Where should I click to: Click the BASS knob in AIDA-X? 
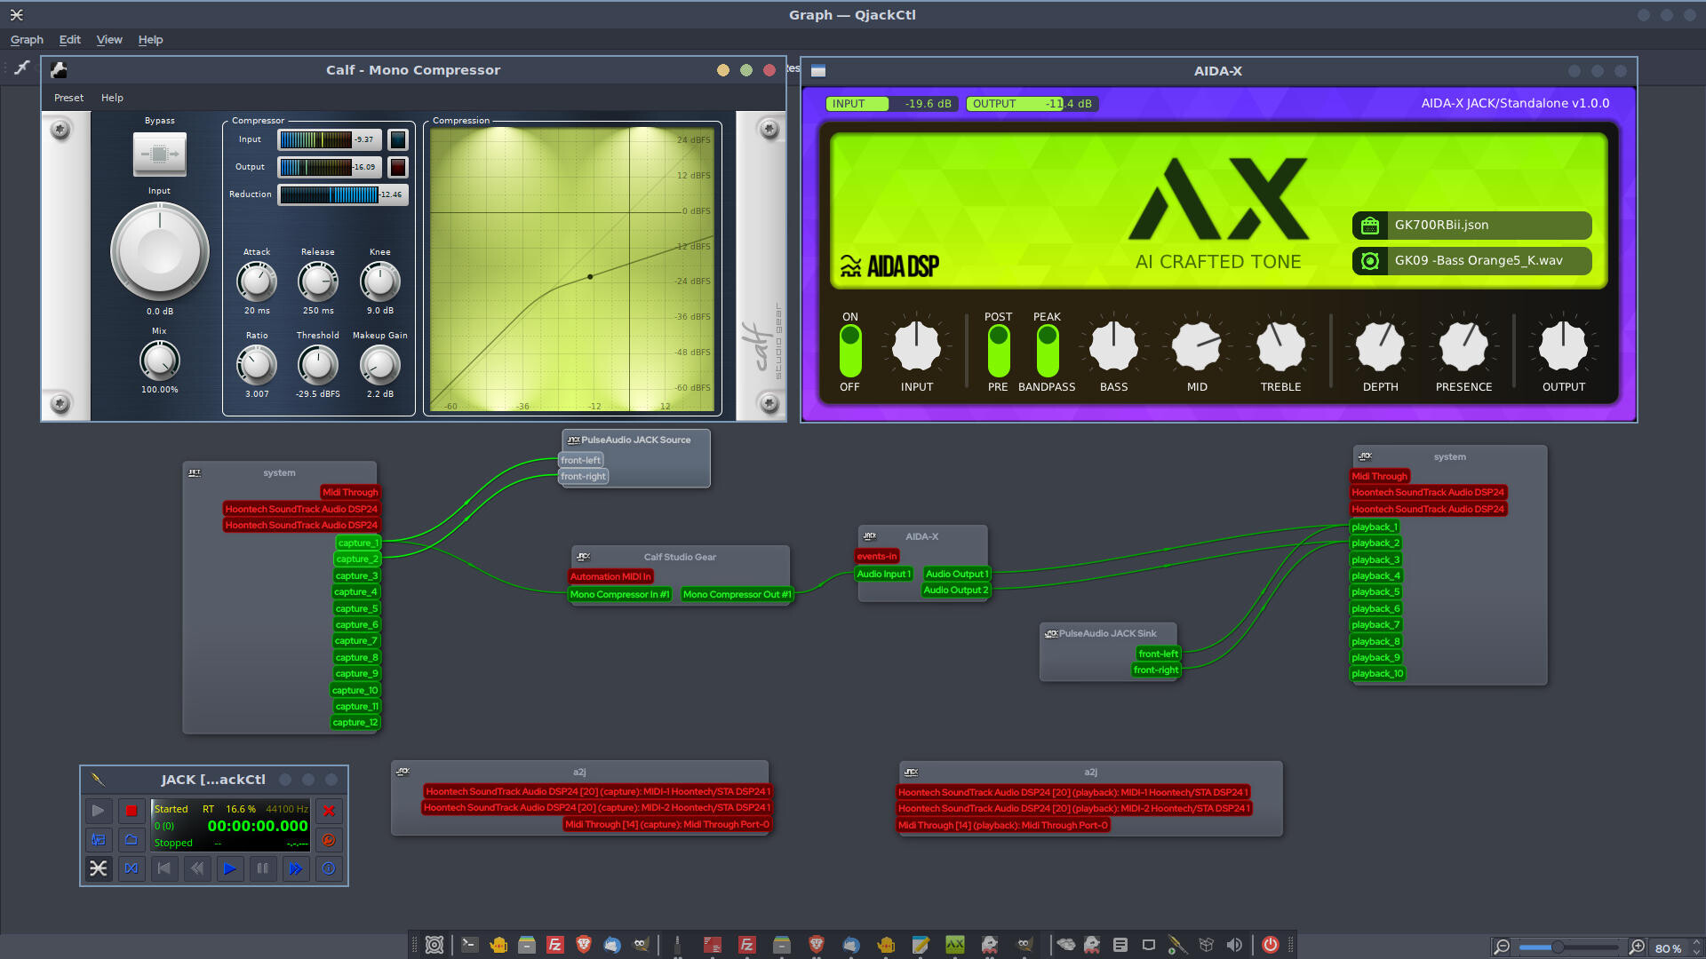point(1113,346)
